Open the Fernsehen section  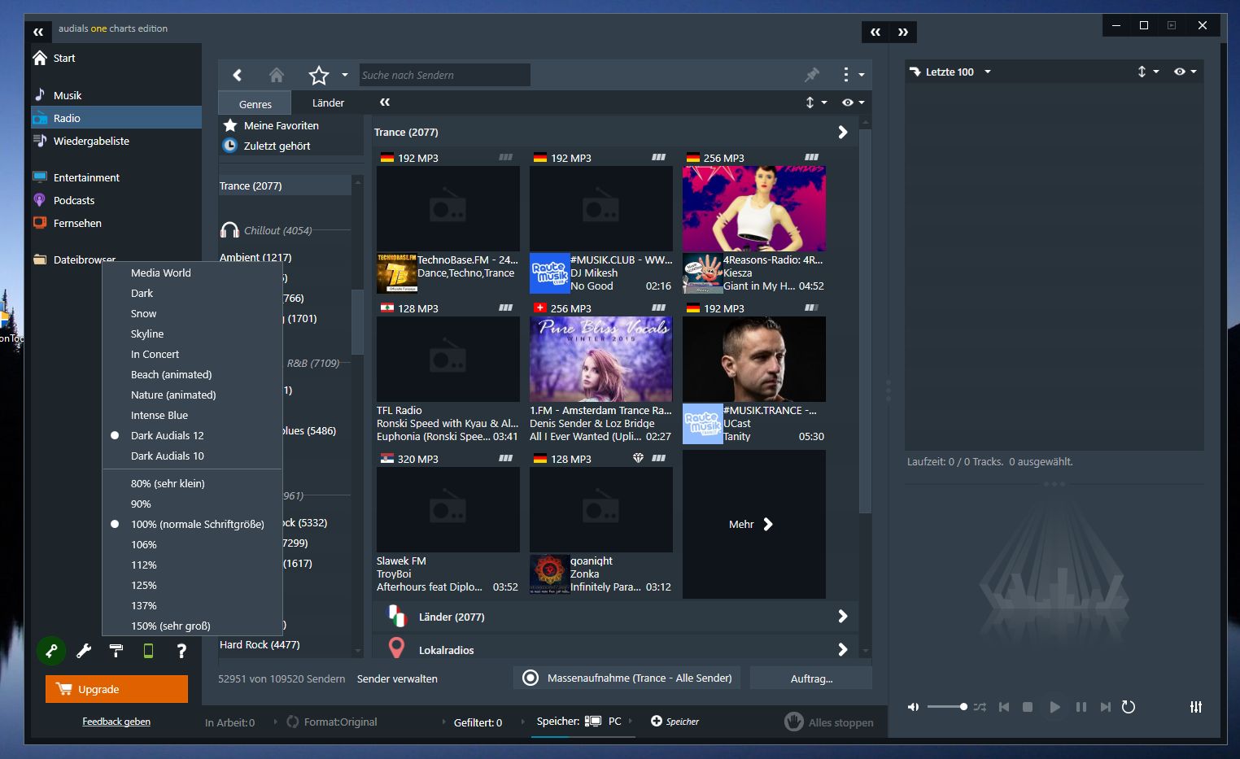click(68, 223)
